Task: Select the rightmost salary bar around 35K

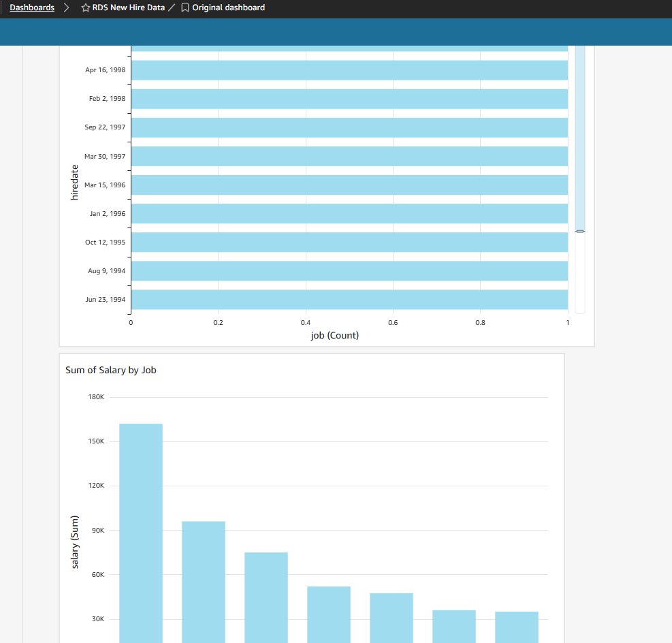Action: (516, 627)
